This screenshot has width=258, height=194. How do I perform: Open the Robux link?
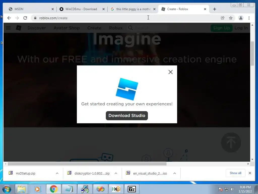[x=116, y=28]
